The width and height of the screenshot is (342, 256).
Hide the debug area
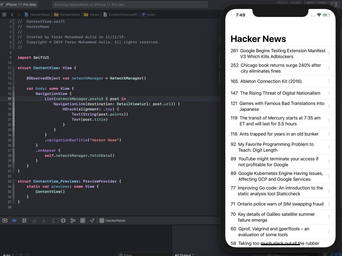point(5,220)
